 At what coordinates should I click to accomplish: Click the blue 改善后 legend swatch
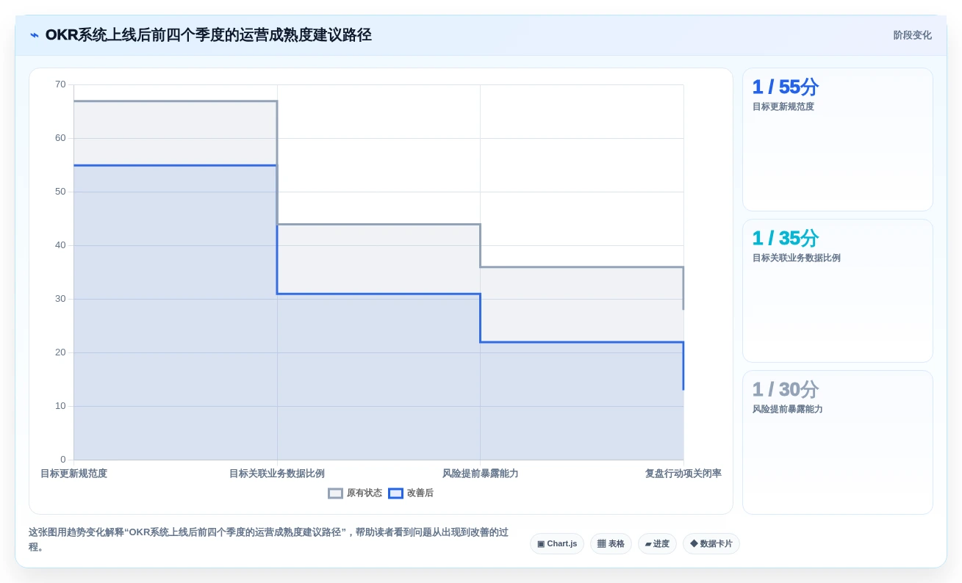click(395, 493)
